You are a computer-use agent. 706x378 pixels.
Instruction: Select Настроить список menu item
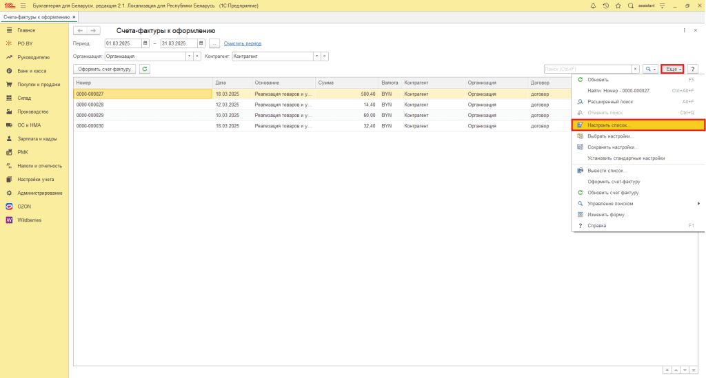point(638,125)
